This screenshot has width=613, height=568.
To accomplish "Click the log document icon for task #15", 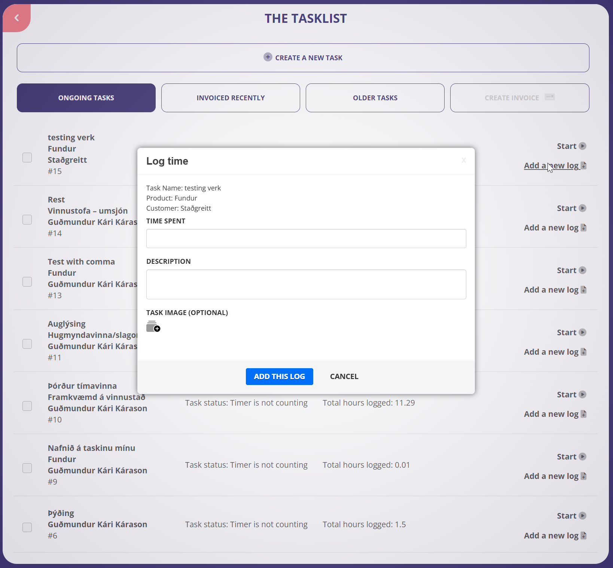I will (583, 166).
